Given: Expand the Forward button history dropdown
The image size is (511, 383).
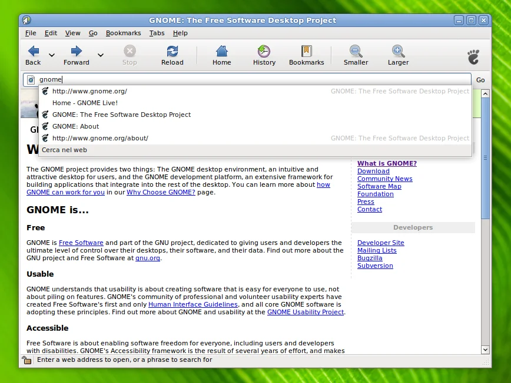Looking at the screenshot, I should (x=100, y=56).
